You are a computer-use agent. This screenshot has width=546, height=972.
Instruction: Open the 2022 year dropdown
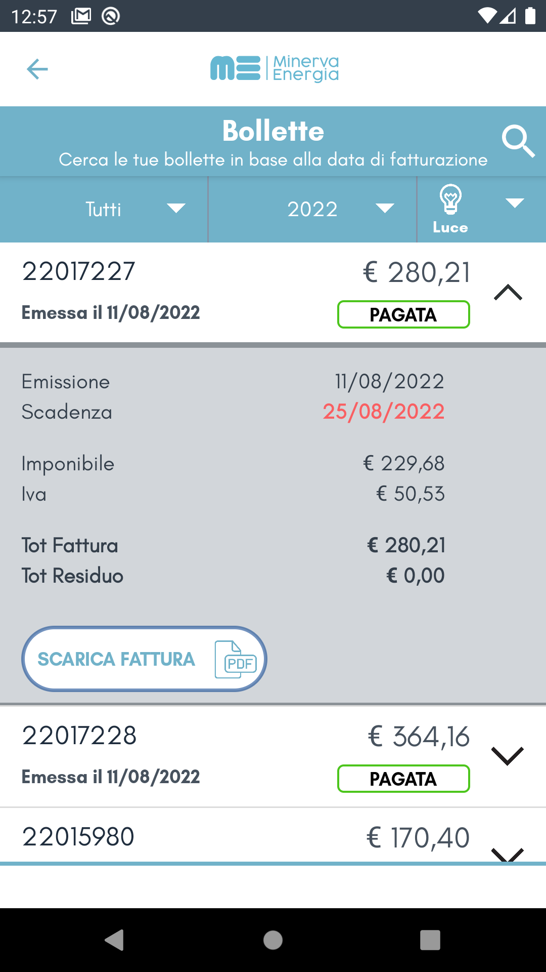312,209
